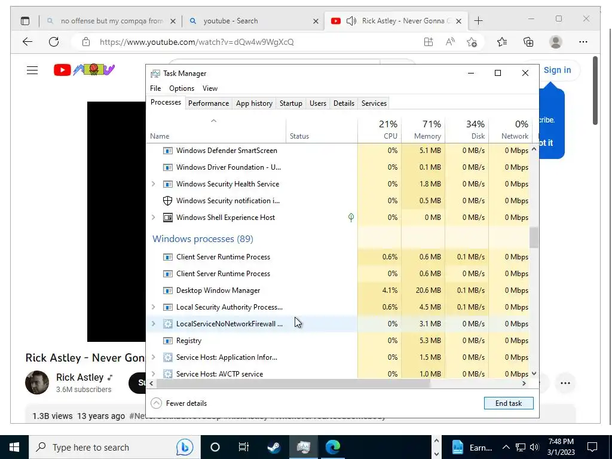Switch to the Startup tab
Screen dimensions: 612x459
pyautogui.click(x=291, y=103)
